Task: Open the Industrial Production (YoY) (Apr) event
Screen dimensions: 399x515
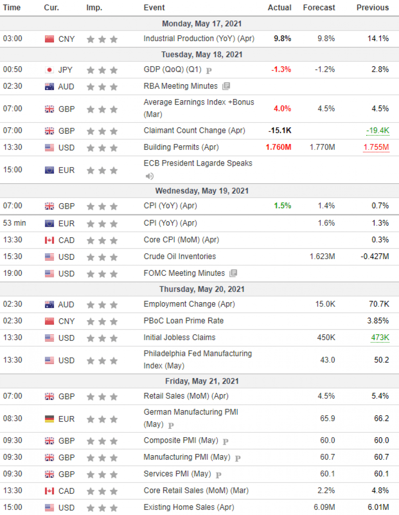Action: point(199,39)
